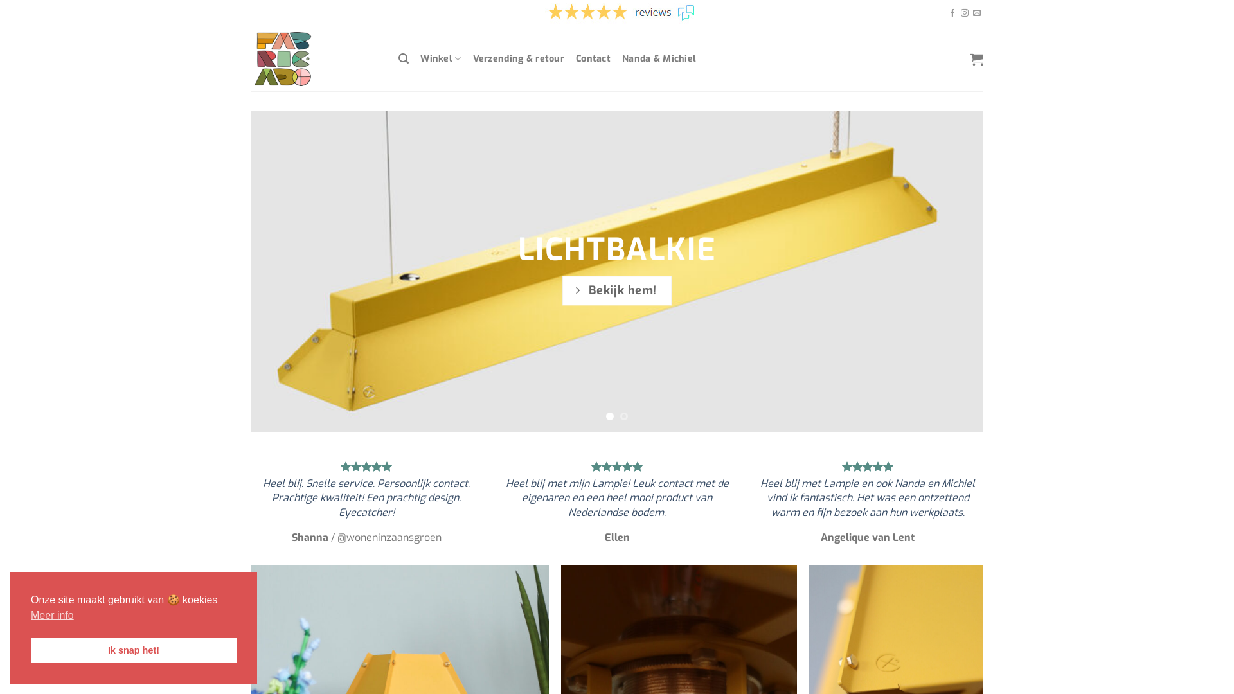Click the email envelope icon
Image resolution: width=1234 pixels, height=694 pixels.
pos(977,13)
